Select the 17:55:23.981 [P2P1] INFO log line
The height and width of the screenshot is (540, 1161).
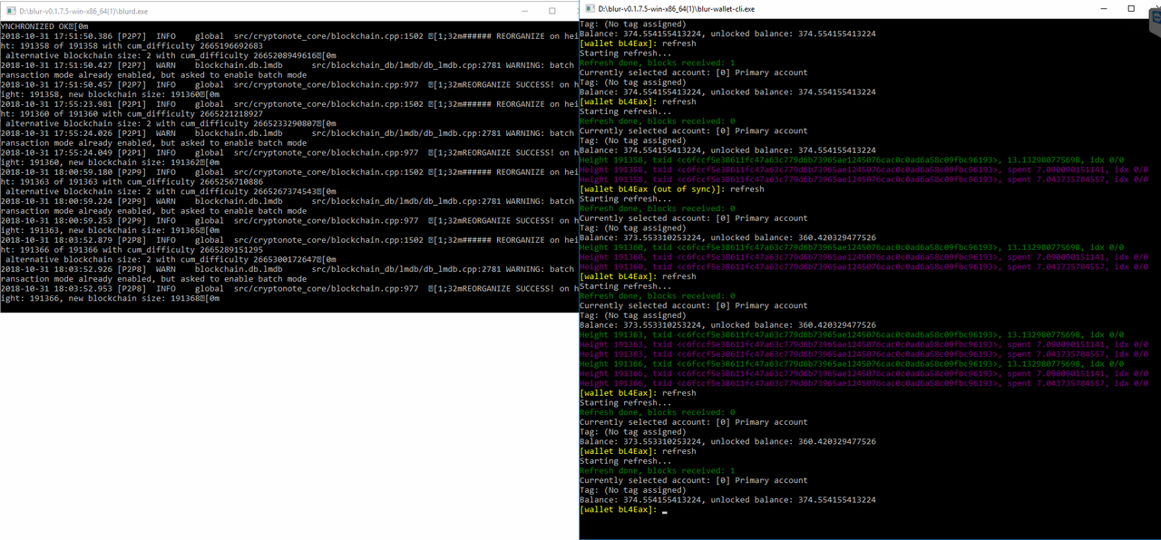288,104
